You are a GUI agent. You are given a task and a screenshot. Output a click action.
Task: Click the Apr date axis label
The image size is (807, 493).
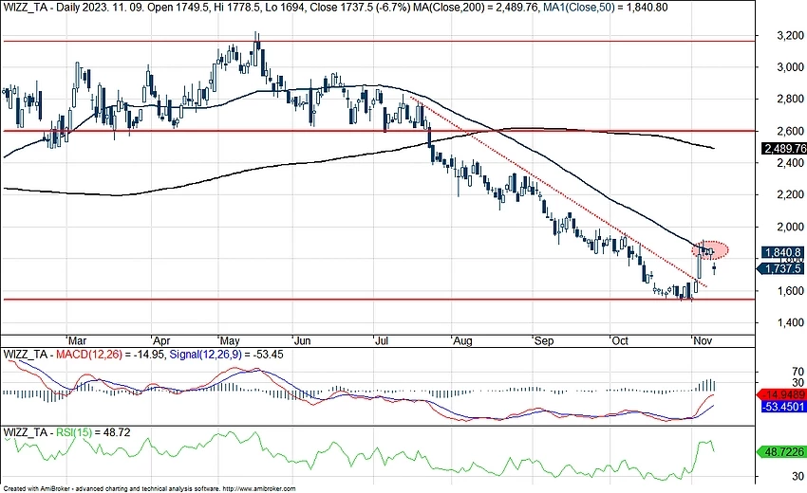[161, 340]
